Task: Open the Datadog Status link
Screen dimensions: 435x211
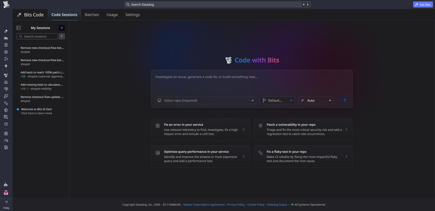Action: pyautogui.click(x=277, y=205)
